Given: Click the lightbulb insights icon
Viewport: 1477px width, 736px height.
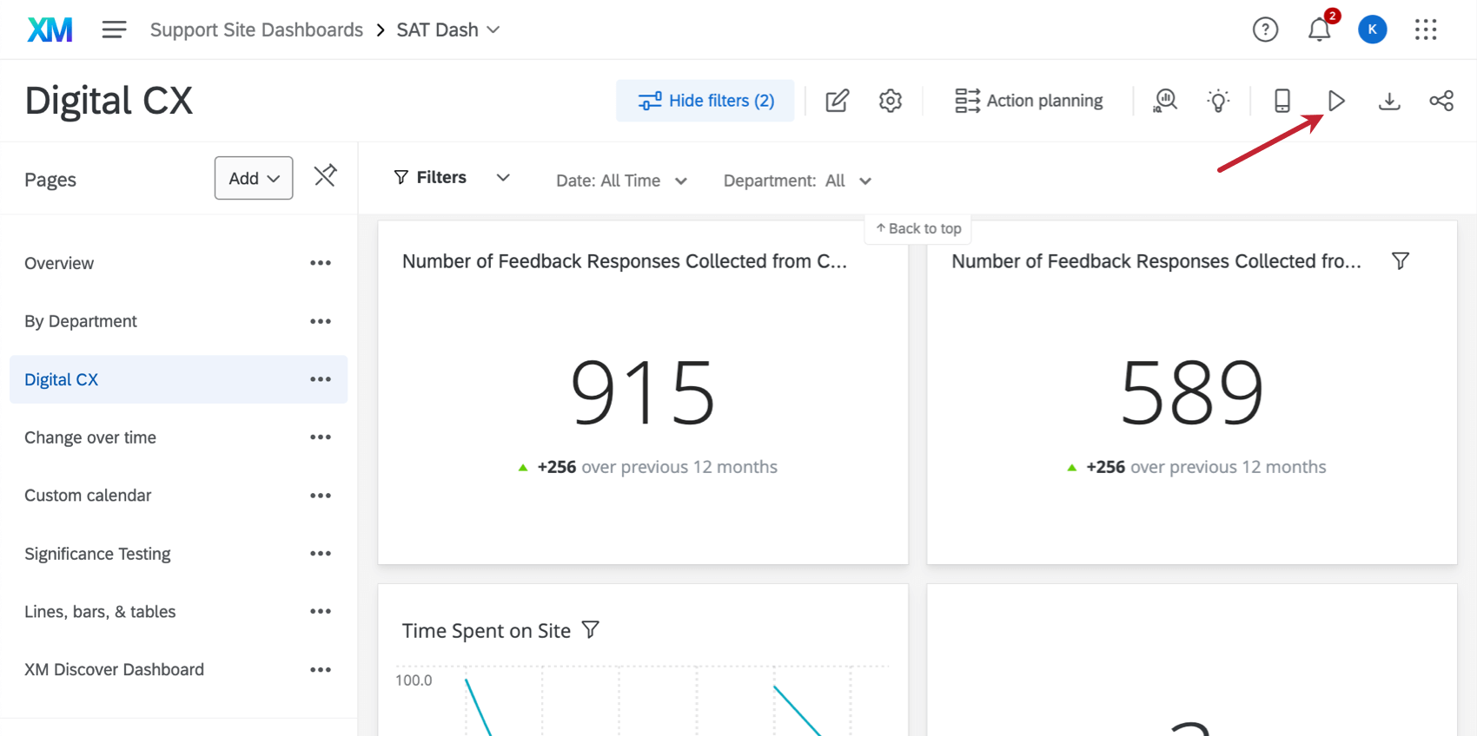Looking at the screenshot, I should click(x=1218, y=102).
